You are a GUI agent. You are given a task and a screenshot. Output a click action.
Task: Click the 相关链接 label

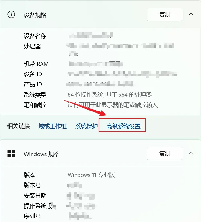(18, 126)
